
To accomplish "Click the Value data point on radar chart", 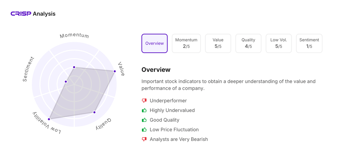I will [115, 71].
